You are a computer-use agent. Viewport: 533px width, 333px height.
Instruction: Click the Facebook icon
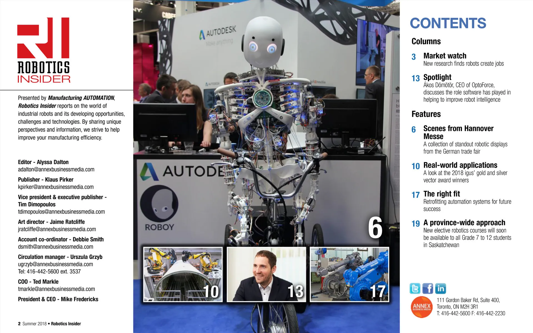click(x=428, y=289)
